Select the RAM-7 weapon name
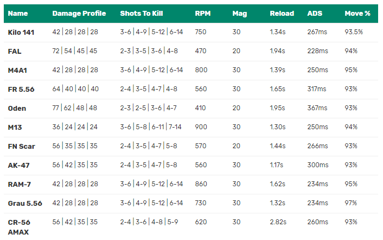Image resolution: width=383 pixels, height=240 pixels. coord(20,184)
